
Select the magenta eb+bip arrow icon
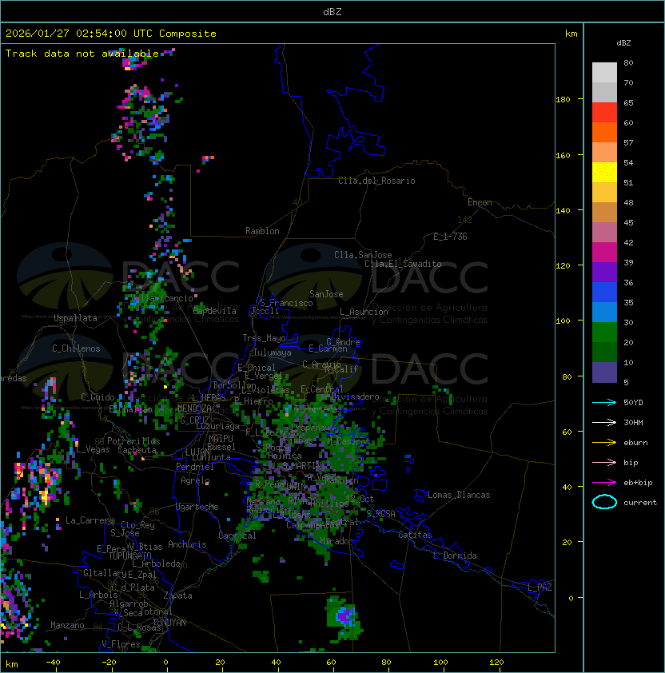click(604, 483)
